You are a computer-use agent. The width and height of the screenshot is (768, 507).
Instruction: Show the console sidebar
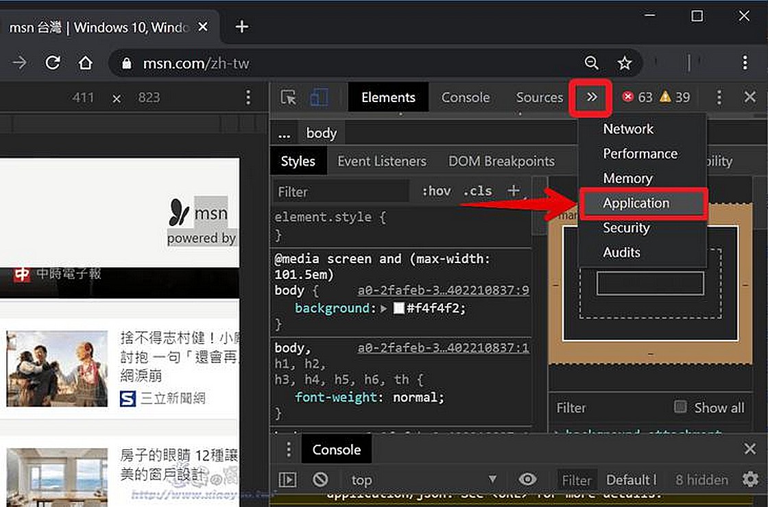pos(287,480)
